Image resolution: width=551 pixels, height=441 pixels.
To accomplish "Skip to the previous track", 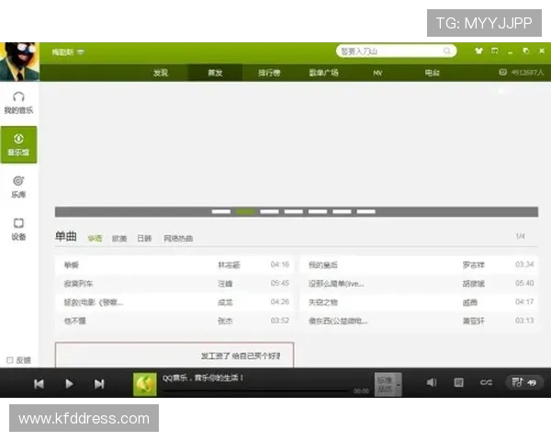I will click(x=39, y=384).
